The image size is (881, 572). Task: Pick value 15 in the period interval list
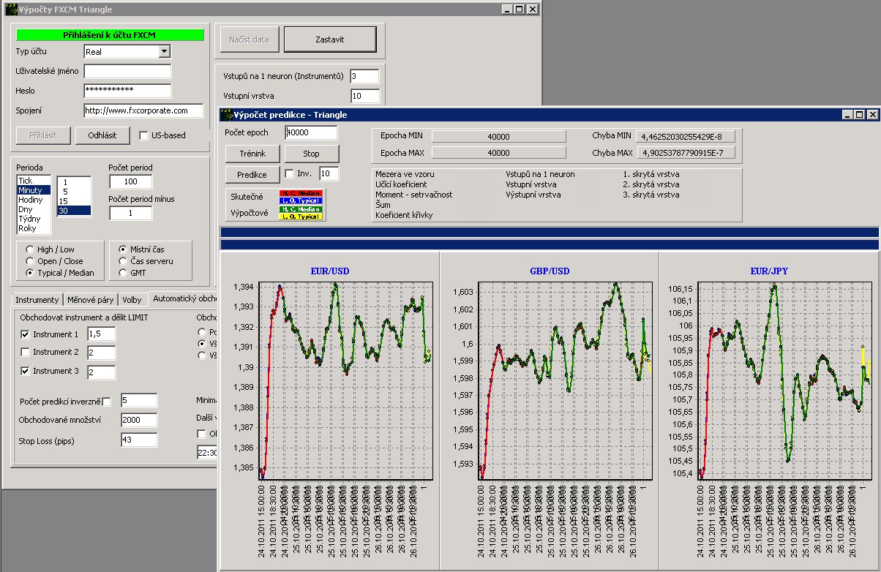click(65, 201)
